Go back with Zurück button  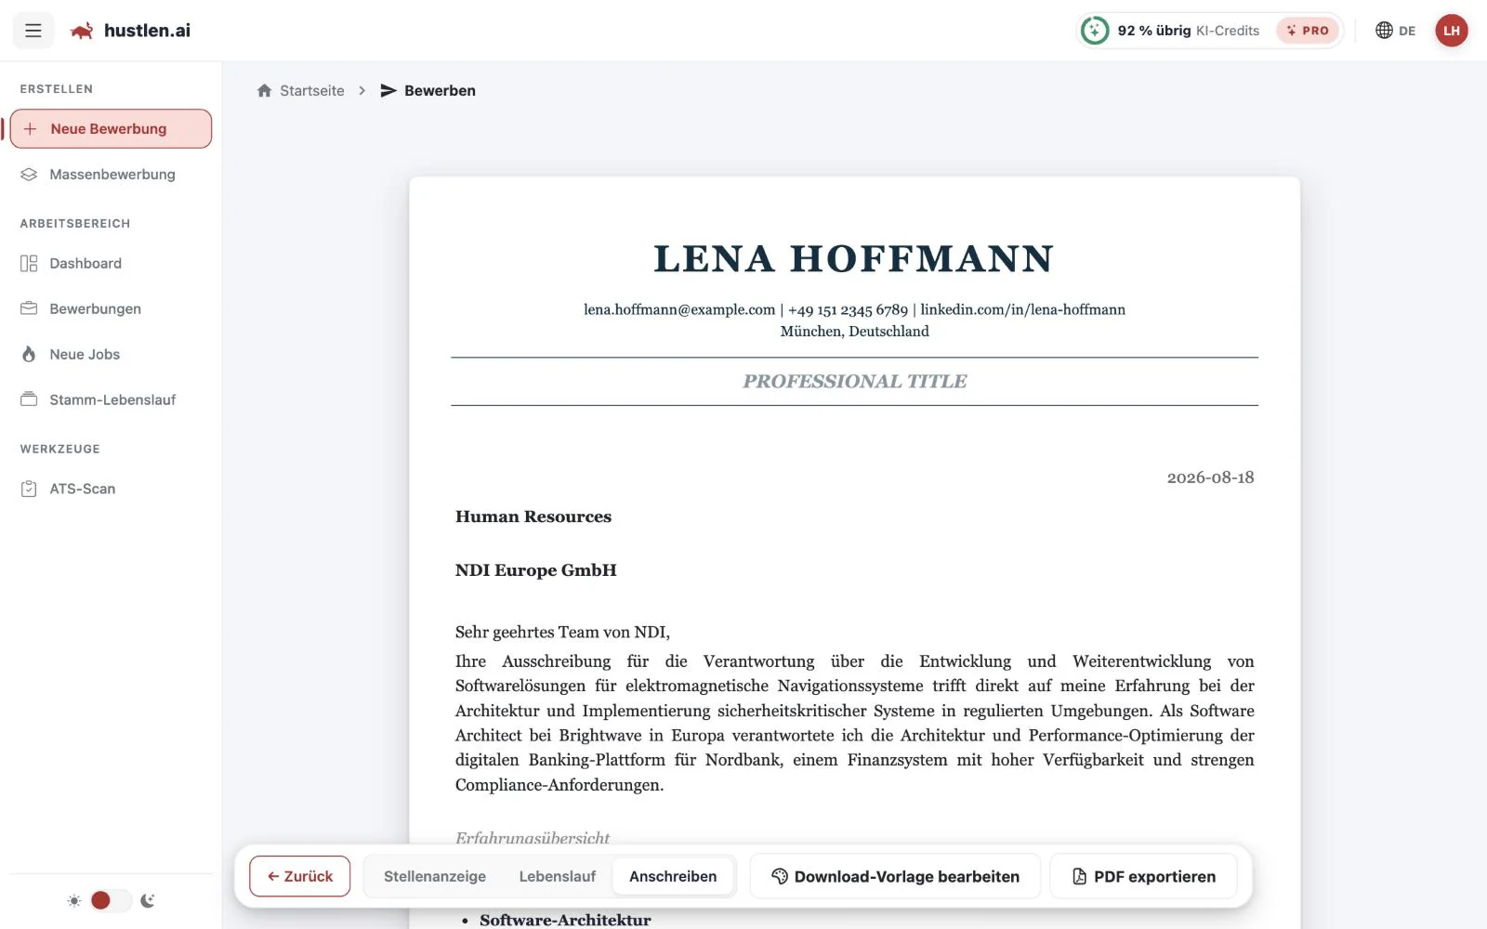(299, 876)
